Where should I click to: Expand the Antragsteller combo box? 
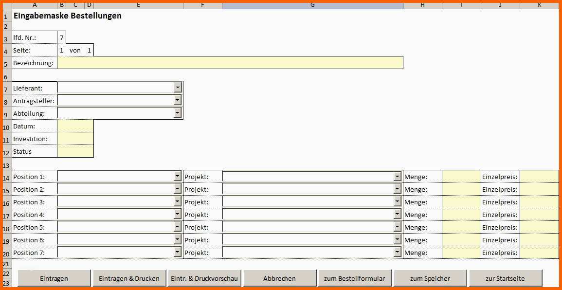(x=178, y=100)
